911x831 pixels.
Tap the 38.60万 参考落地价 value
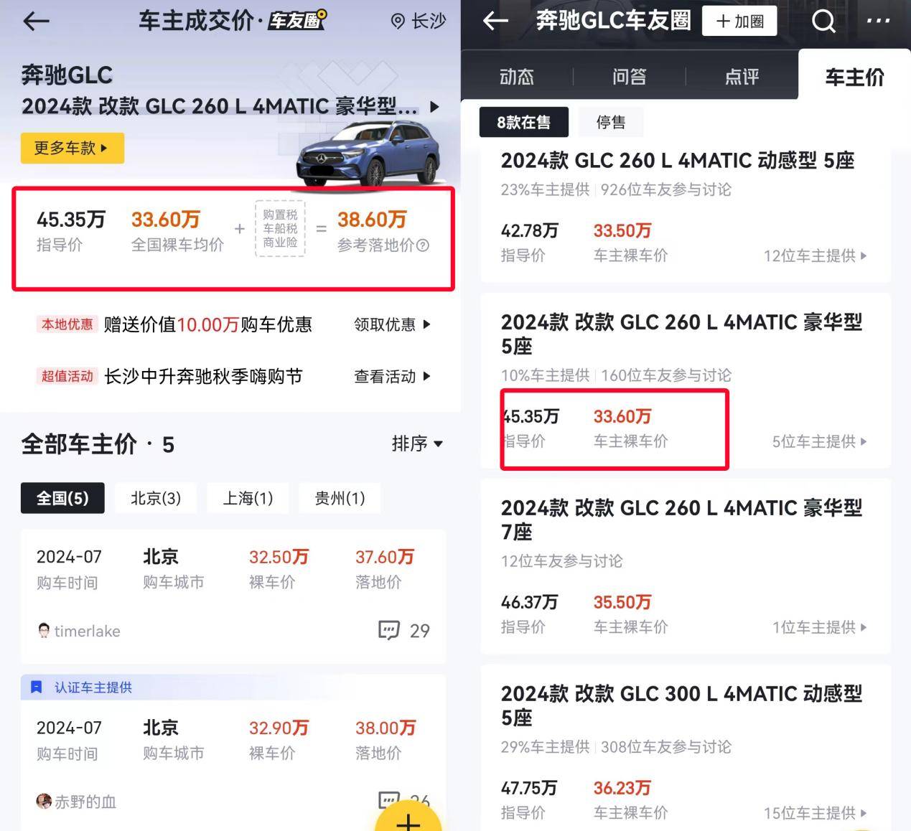[x=372, y=220]
